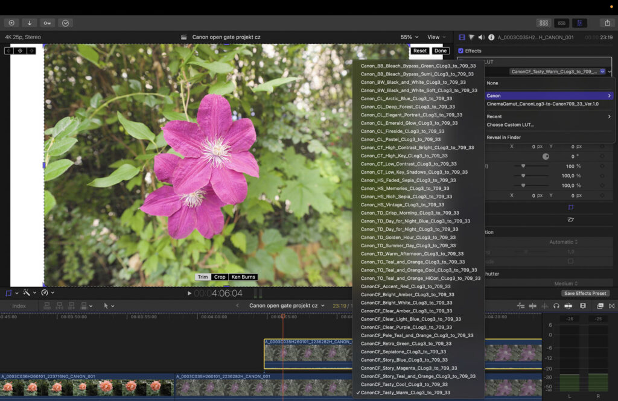The height and width of the screenshot is (401, 618).
Task: Select the Crop mode button
Action: point(220,277)
